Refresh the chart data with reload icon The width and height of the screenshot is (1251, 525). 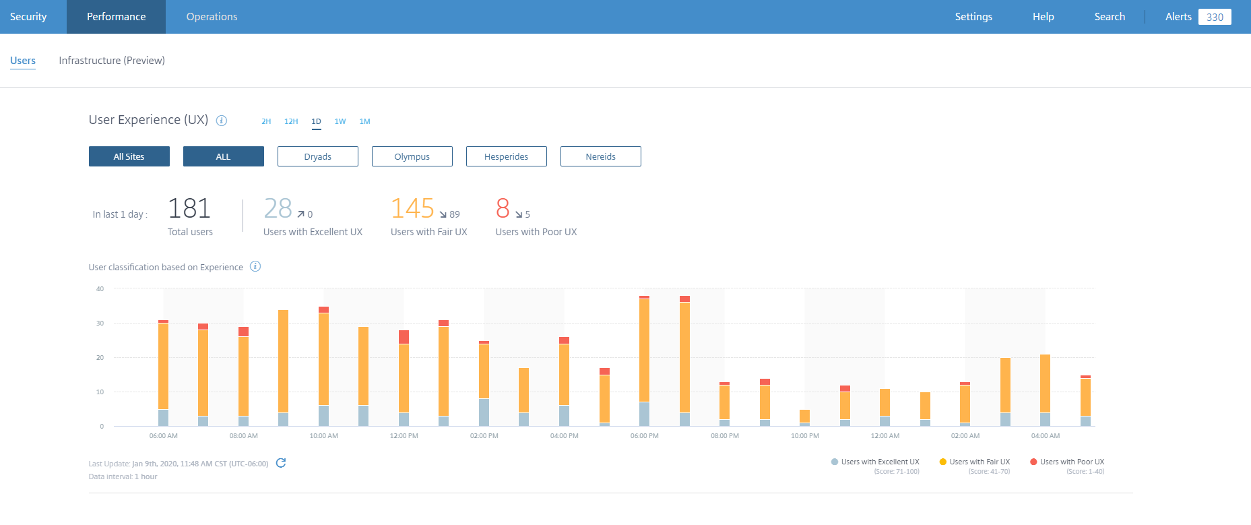(281, 463)
